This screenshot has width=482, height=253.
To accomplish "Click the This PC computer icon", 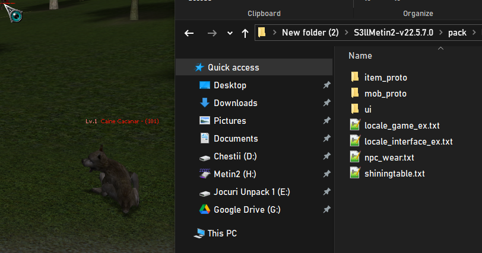I will click(x=199, y=233).
